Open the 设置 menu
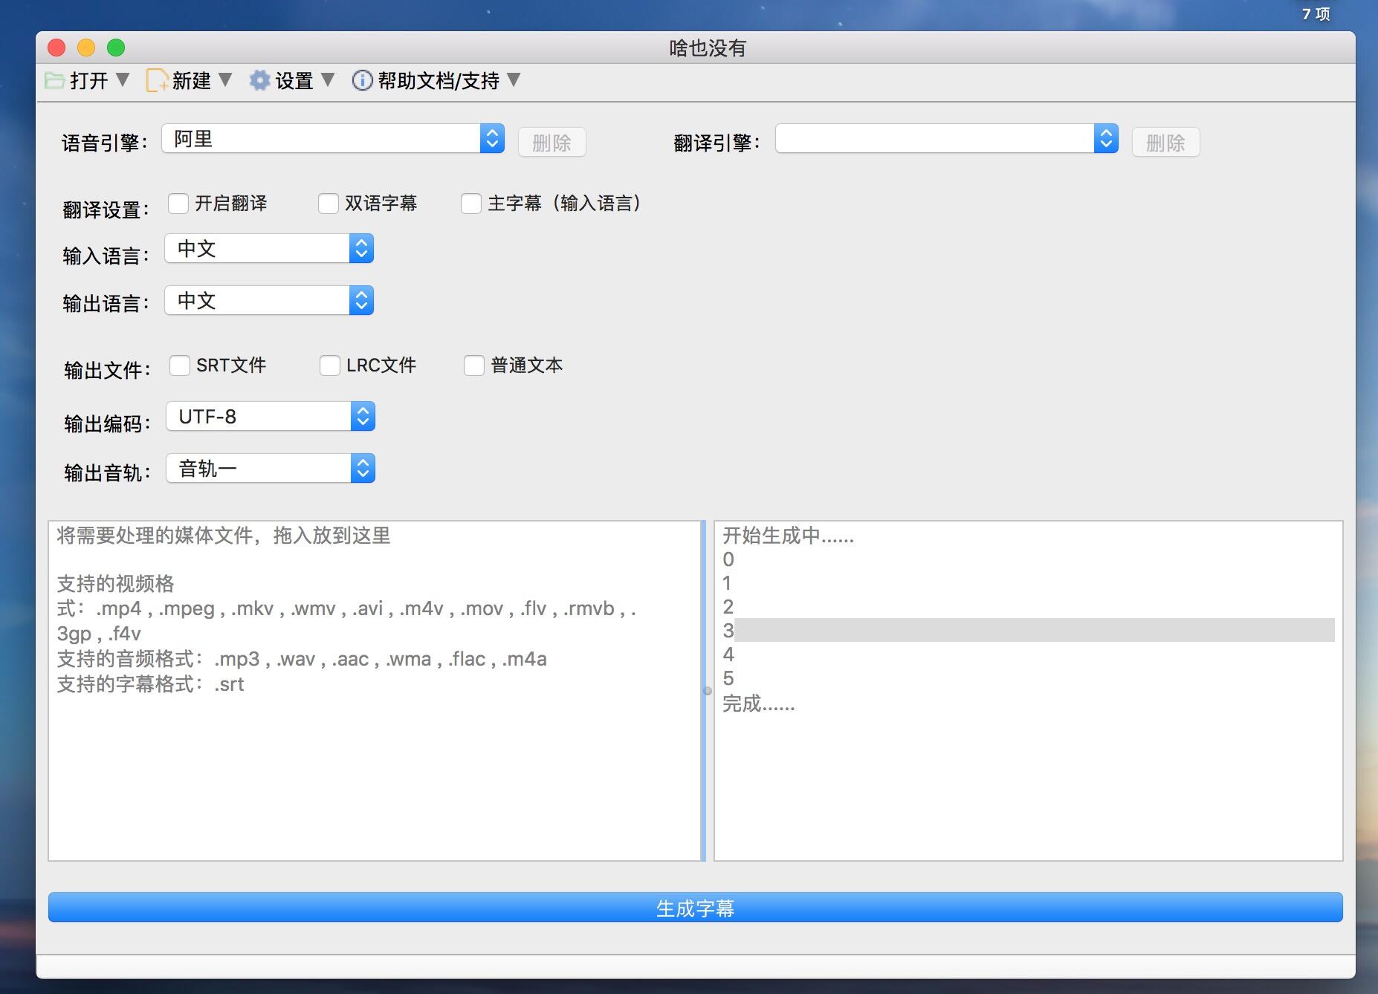Image resolution: width=1378 pixels, height=994 pixels. (x=293, y=80)
